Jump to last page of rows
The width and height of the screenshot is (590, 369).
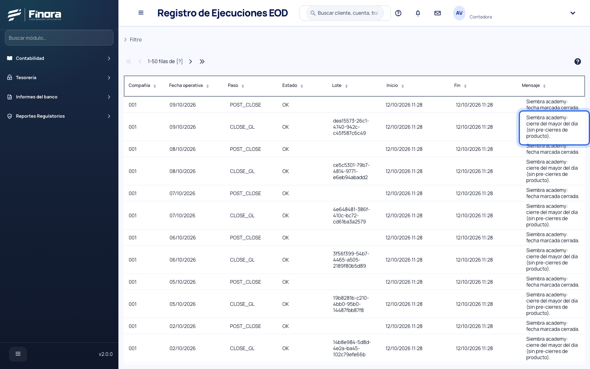click(x=202, y=61)
